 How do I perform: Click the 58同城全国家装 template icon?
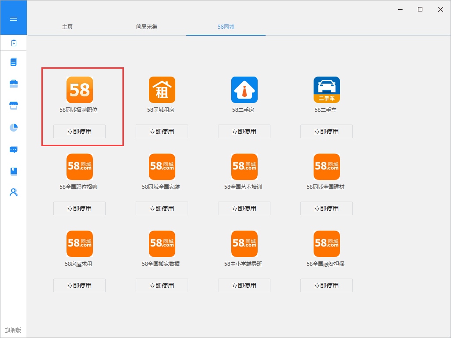162,167
